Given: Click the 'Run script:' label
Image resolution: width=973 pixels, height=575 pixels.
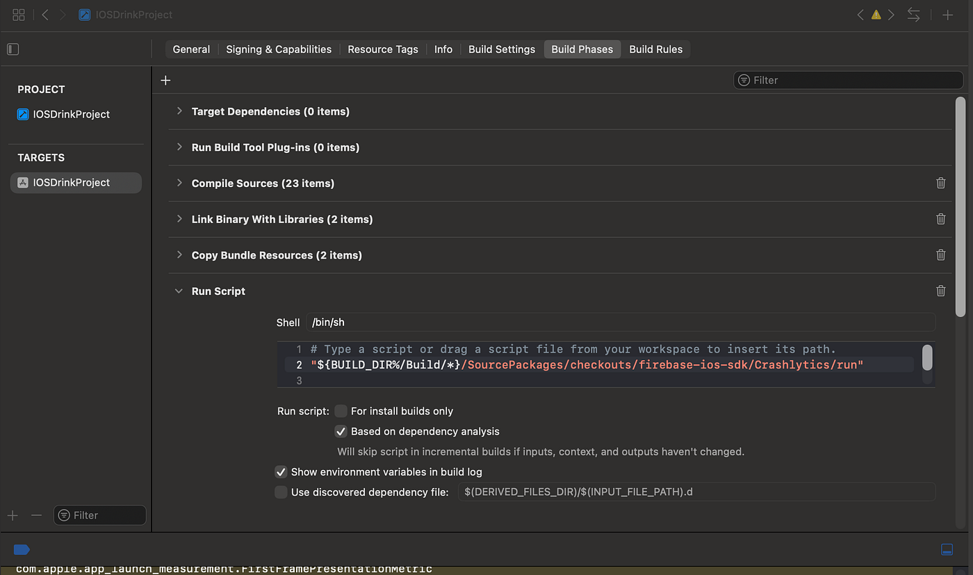Looking at the screenshot, I should pyautogui.click(x=303, y=411).
